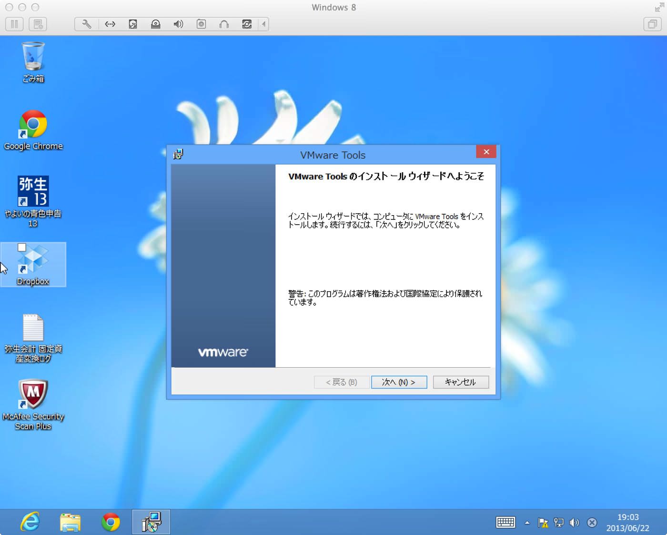Open VM settings via wrench icon
The width and height of the screenshot is (667, 535).
[87, 24]
